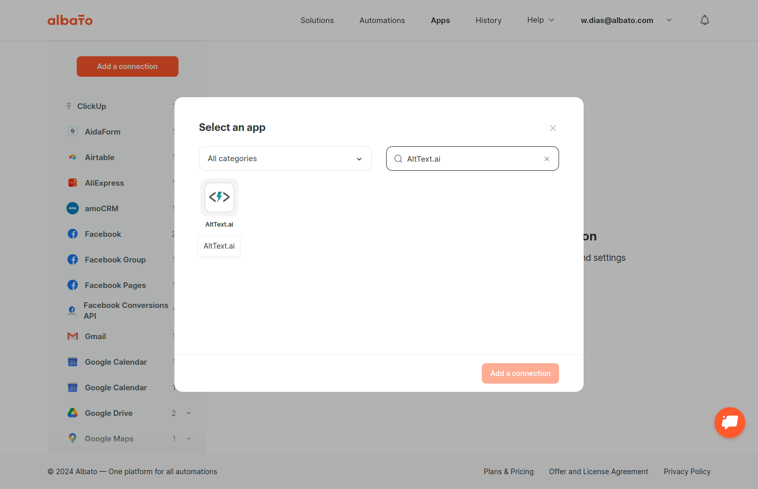Screen dimensions: 758x489
Task: Open the live chat widget
Action: [x=730, y=423]
